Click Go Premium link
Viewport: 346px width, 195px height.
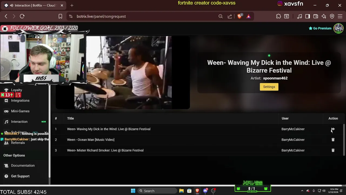point(320,28)
